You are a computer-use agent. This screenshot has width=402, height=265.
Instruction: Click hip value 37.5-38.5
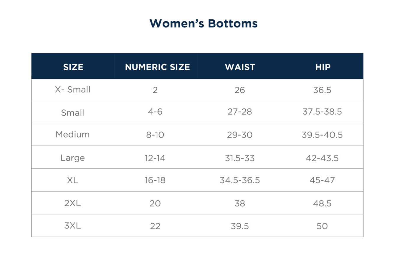[322, 112]
